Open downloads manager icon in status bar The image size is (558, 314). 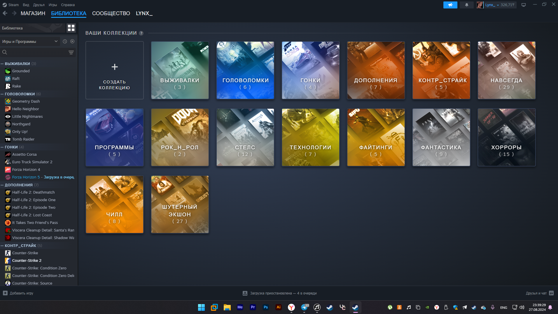245,293
